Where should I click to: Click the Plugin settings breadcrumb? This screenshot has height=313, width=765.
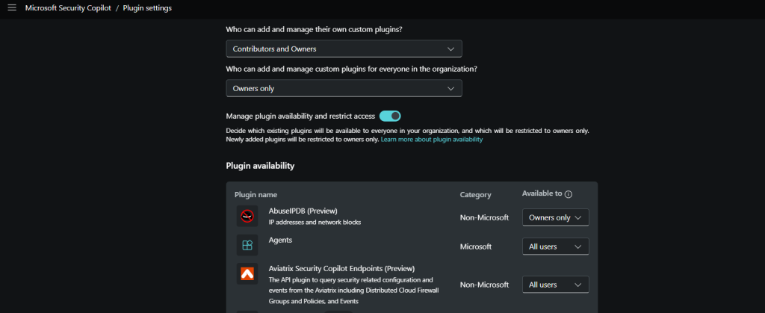pyautogui.click(x=147, y=8)
